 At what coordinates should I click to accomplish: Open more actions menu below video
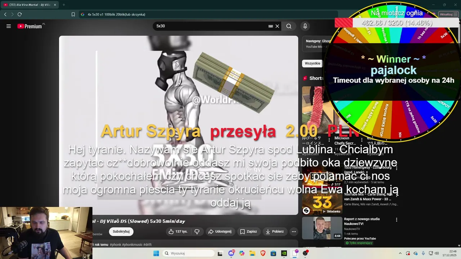coord(294,231)
